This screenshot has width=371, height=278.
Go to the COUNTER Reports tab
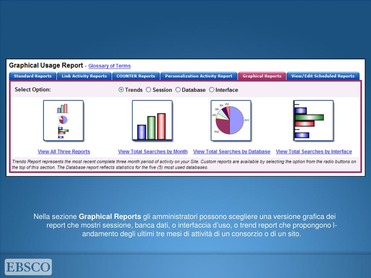pos(136,76)
